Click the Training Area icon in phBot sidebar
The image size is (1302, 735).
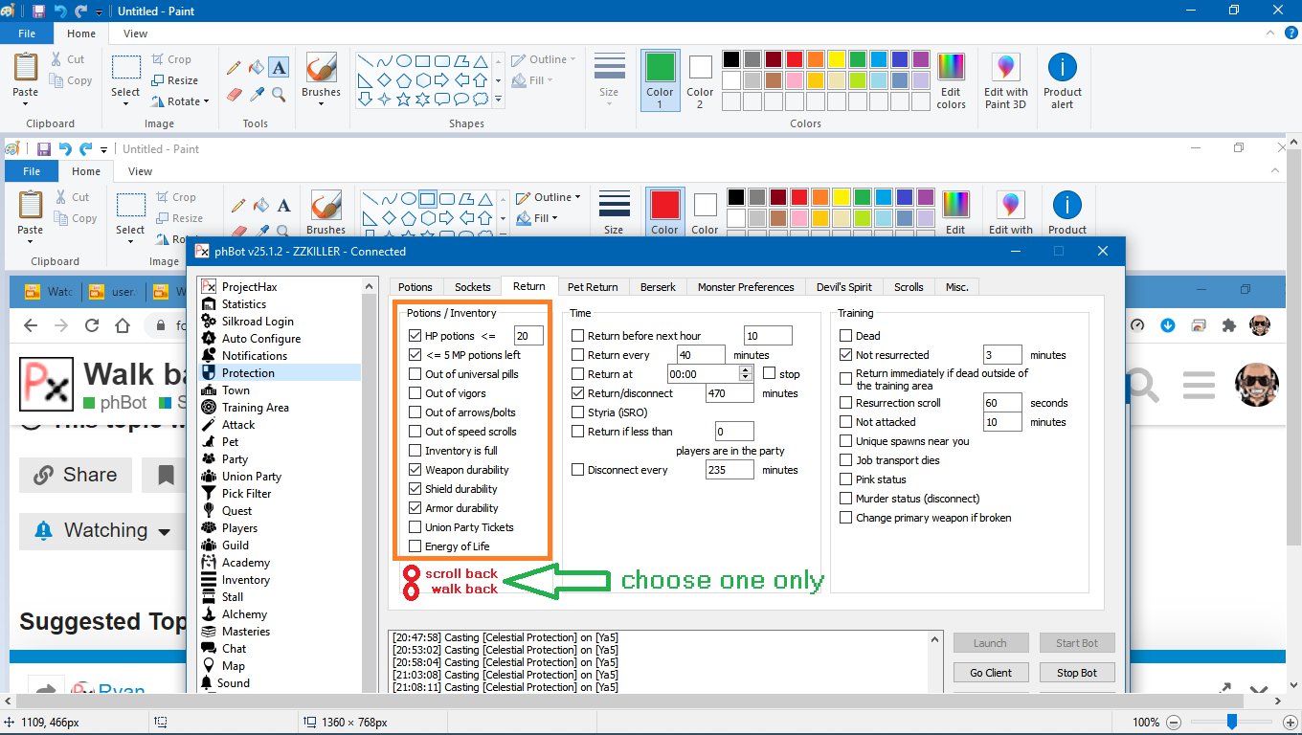[x=209, y=408]
